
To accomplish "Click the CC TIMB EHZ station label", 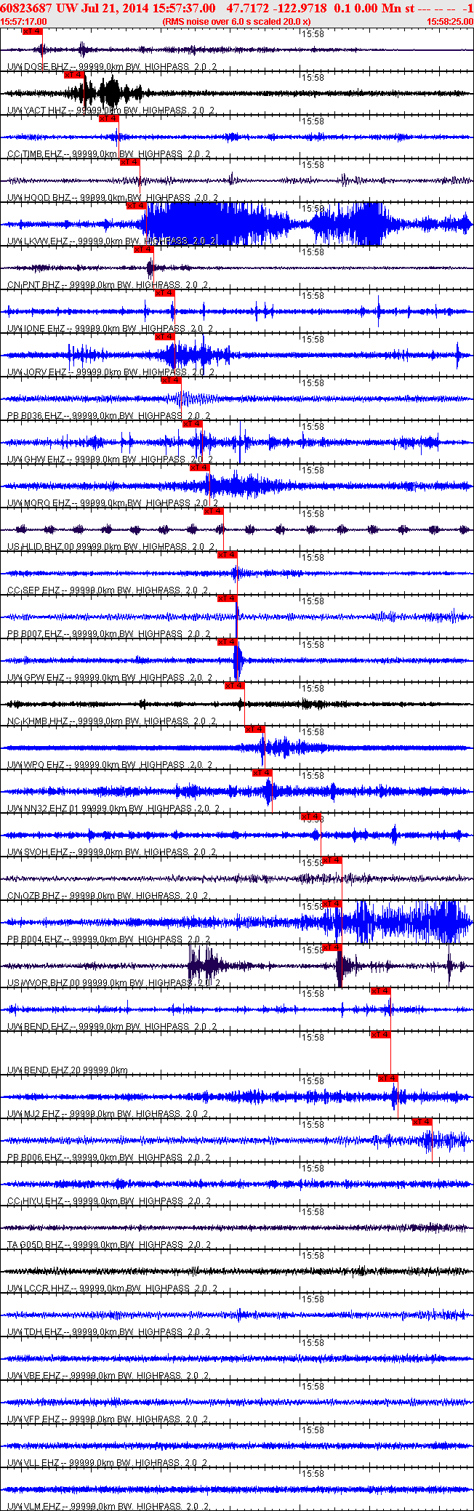I will click(x=35, y=154).
